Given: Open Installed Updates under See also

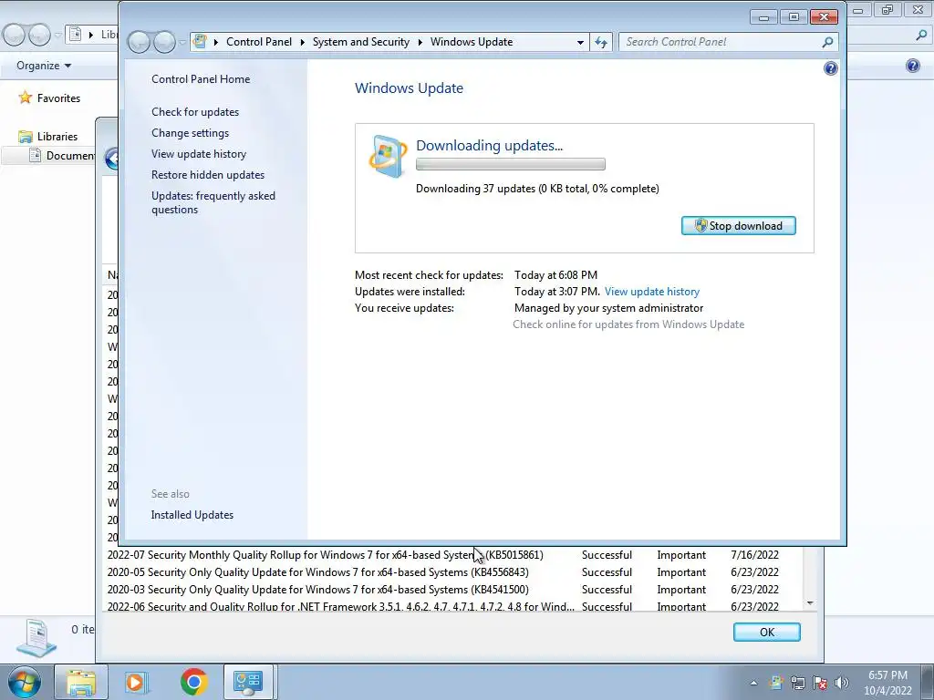Looking at the screenshot, I should [x=192, y=515].
